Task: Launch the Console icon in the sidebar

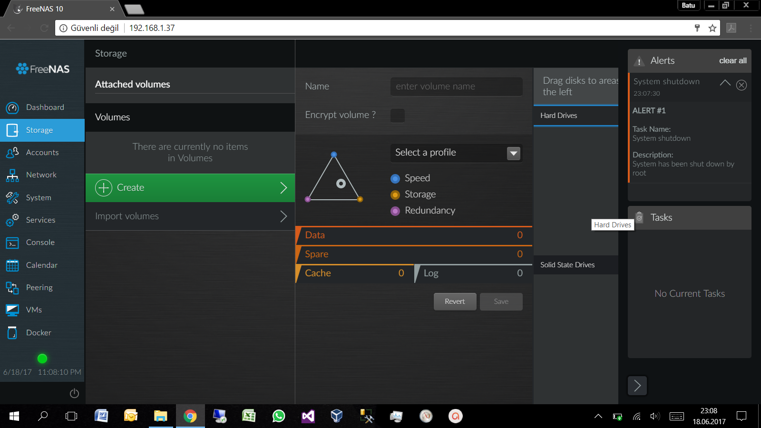Action: pyautogui.click(x=12, y=243)
